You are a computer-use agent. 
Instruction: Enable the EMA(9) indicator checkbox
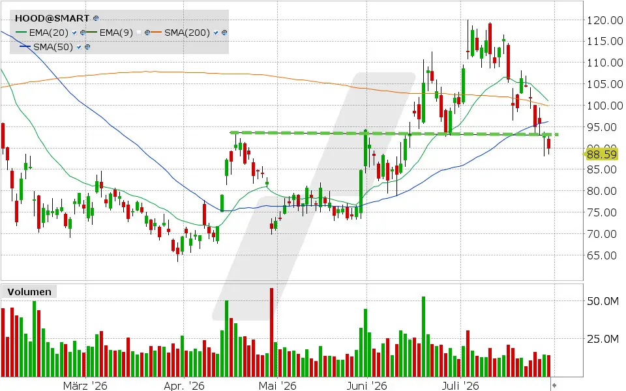pyautogui.click(x=138, y=33)
